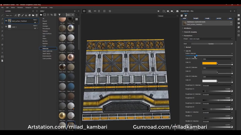Expand the Attributes section
This screenshot has height=135, width=241.
tap(187, 28)
